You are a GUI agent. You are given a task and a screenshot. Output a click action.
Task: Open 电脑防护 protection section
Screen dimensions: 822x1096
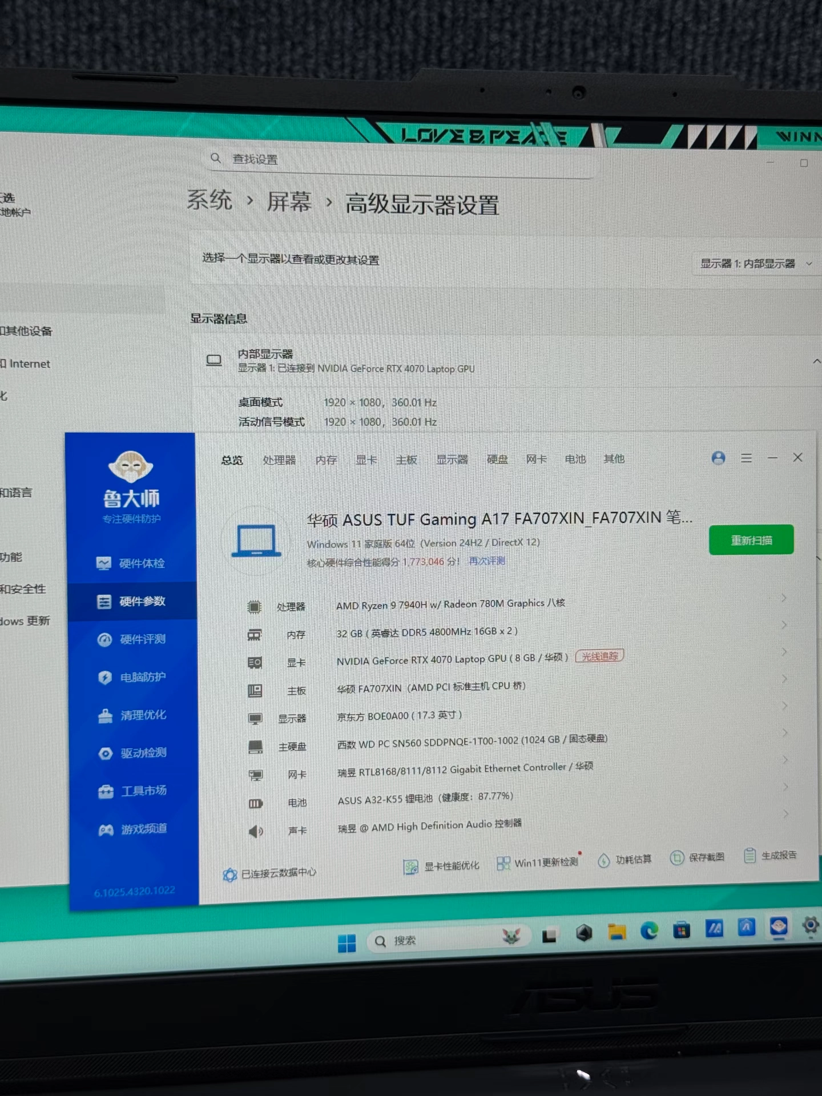[132, 678]
